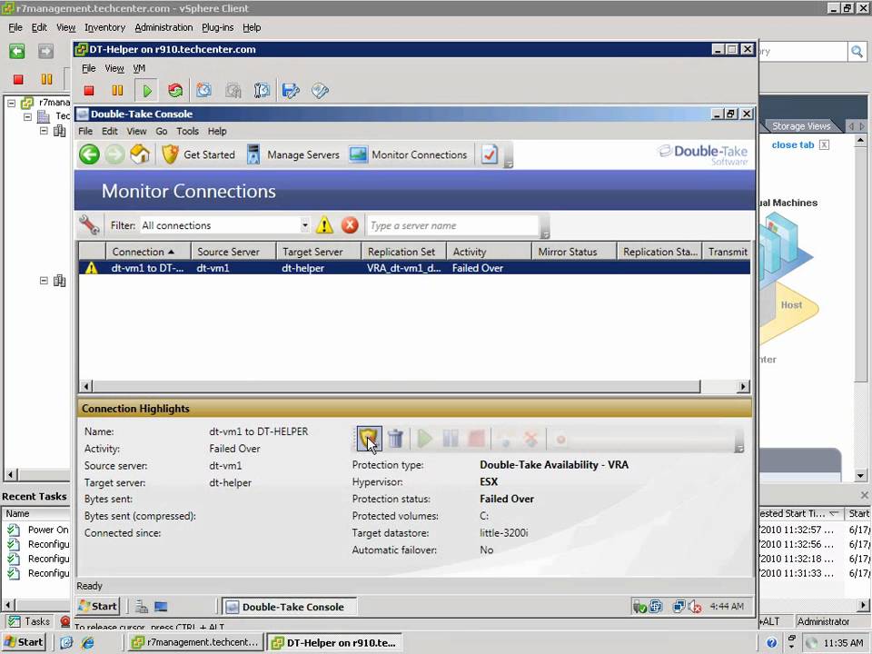Screen dimensions: 872x654
Task: Toggle the yellow warning filter icon
Action: pyautogui.click(x=324, y=225)
